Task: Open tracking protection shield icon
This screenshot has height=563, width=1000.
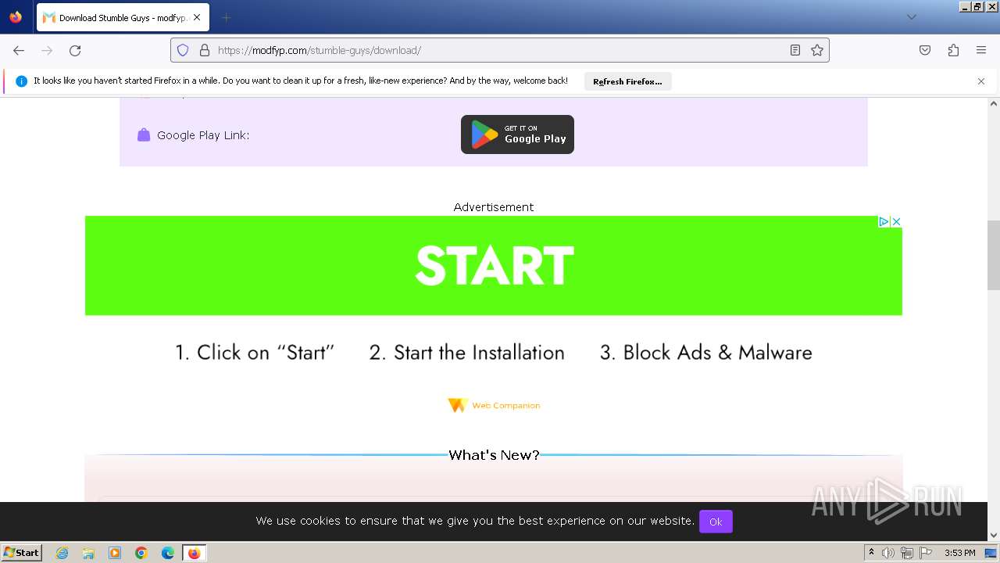Action: (x=183, y=50)
